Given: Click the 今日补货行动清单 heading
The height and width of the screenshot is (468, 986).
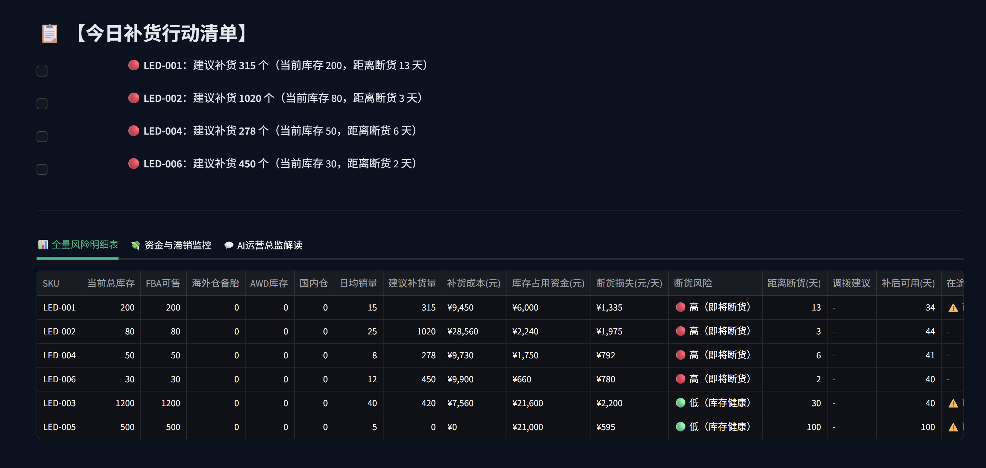Looking at the screenshot, I should point(161,33).
